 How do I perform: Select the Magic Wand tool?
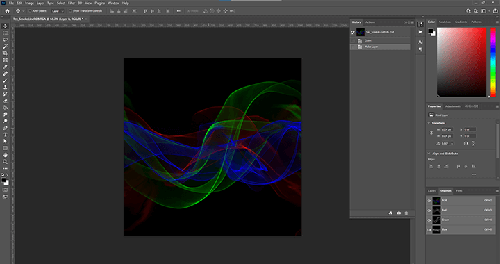(x=5, y=47)
